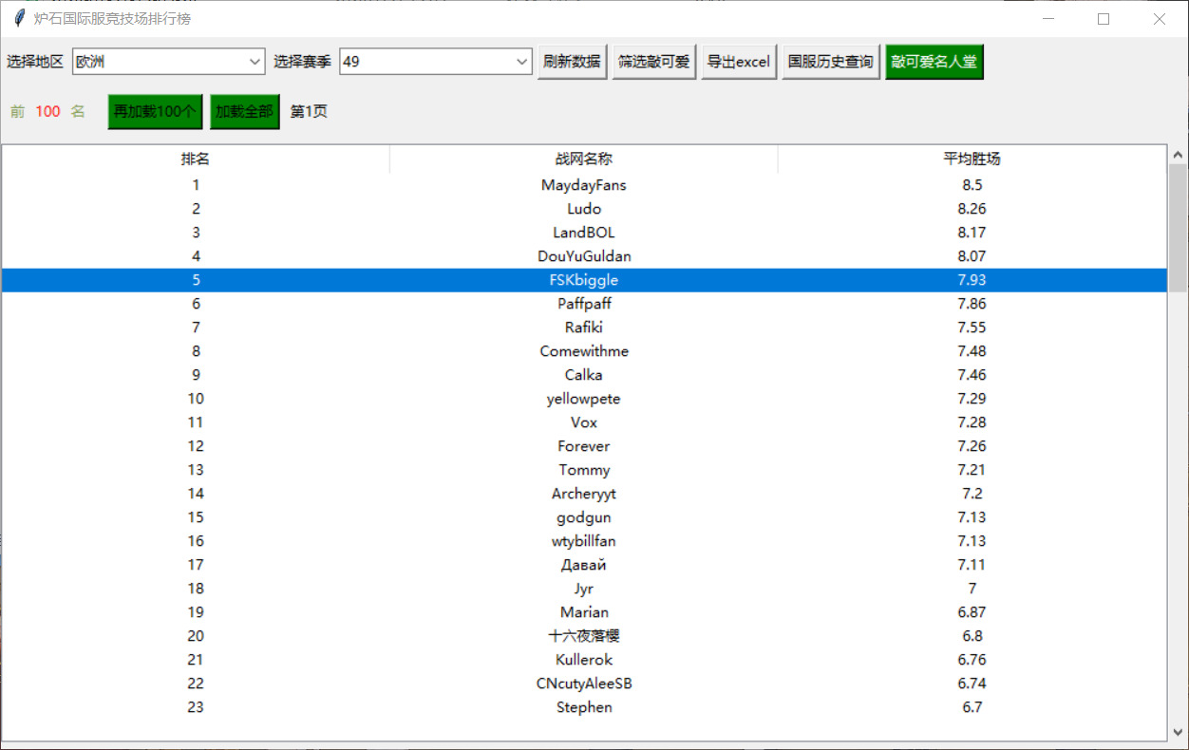Select the CNcutyAleeSB row

coord(584,684)
